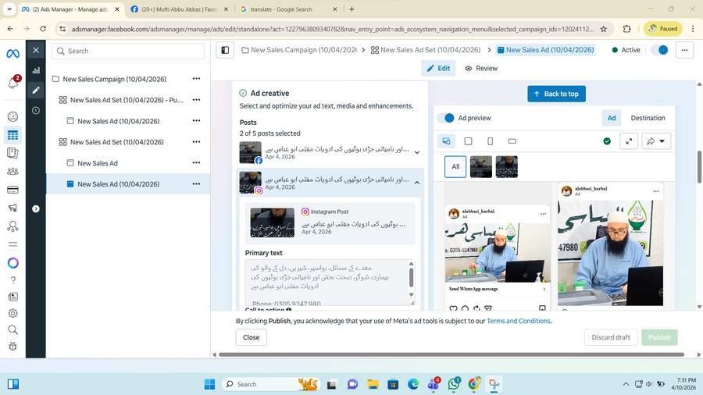Open the Audiences people icon
Screen dimensions: 703x395
point(13,171)
